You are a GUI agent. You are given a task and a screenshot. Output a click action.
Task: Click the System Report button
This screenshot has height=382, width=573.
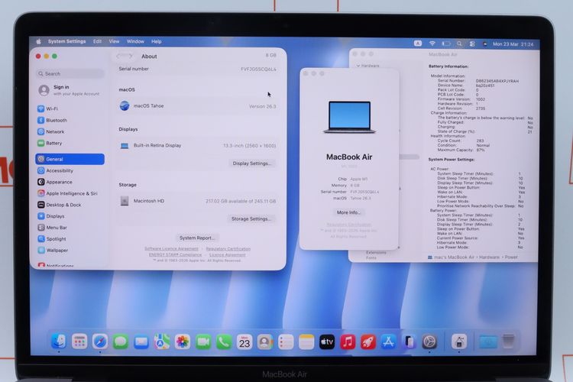[197, 238]
